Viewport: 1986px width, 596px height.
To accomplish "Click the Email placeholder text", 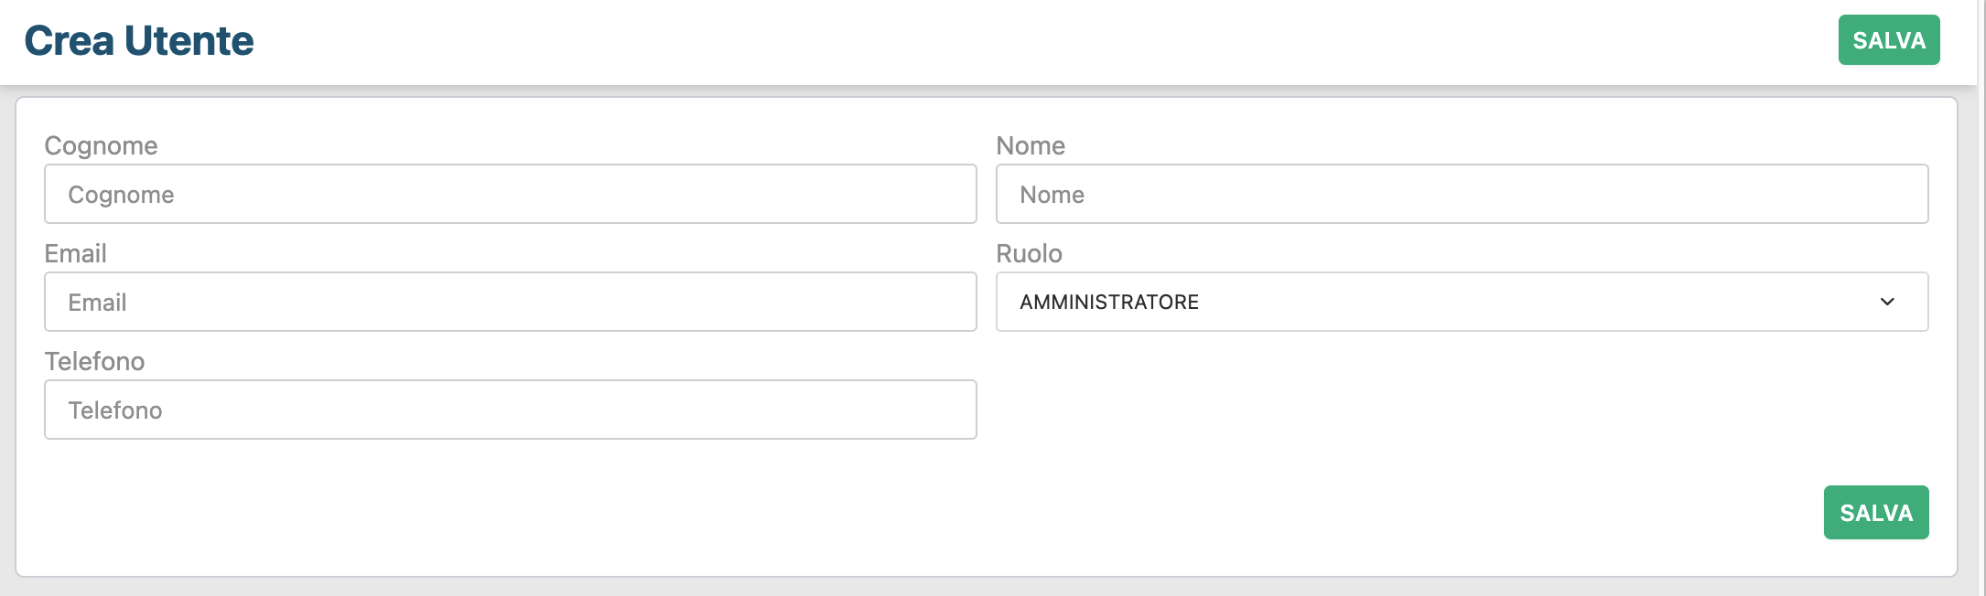I will (97, 303).
